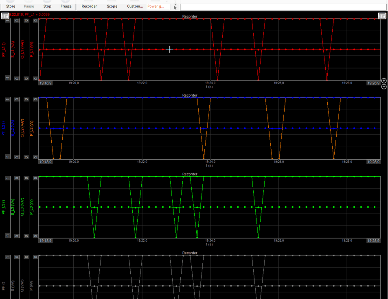
Task: Click the 19:28,9 end time of the L1 chart
Action: point(373,83)
